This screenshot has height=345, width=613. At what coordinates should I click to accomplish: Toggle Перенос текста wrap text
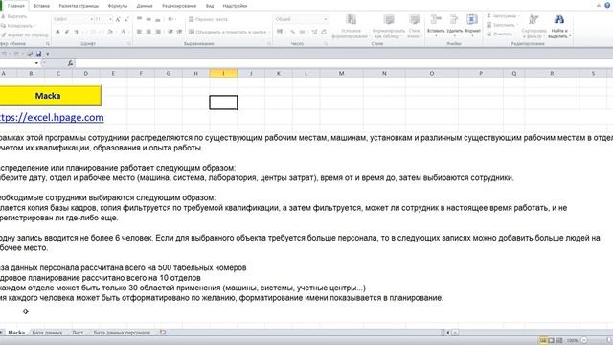tap(208, 19)
